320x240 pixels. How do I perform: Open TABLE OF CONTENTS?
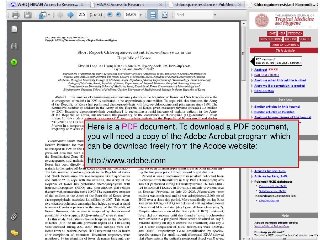click(285, 45)
